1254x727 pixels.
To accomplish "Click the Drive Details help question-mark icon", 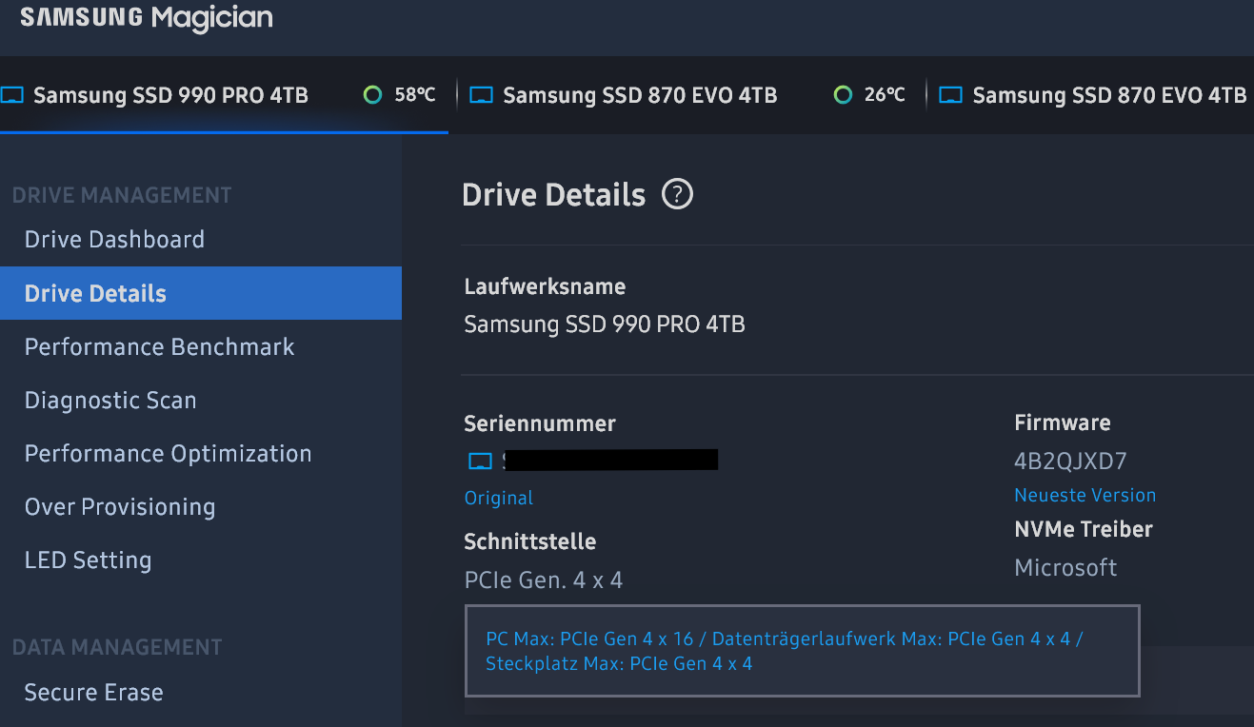I will tap(677, 195).
